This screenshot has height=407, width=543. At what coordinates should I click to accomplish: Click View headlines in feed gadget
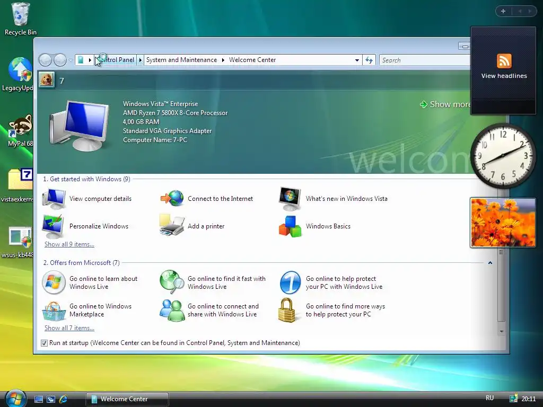click(504, 76)
